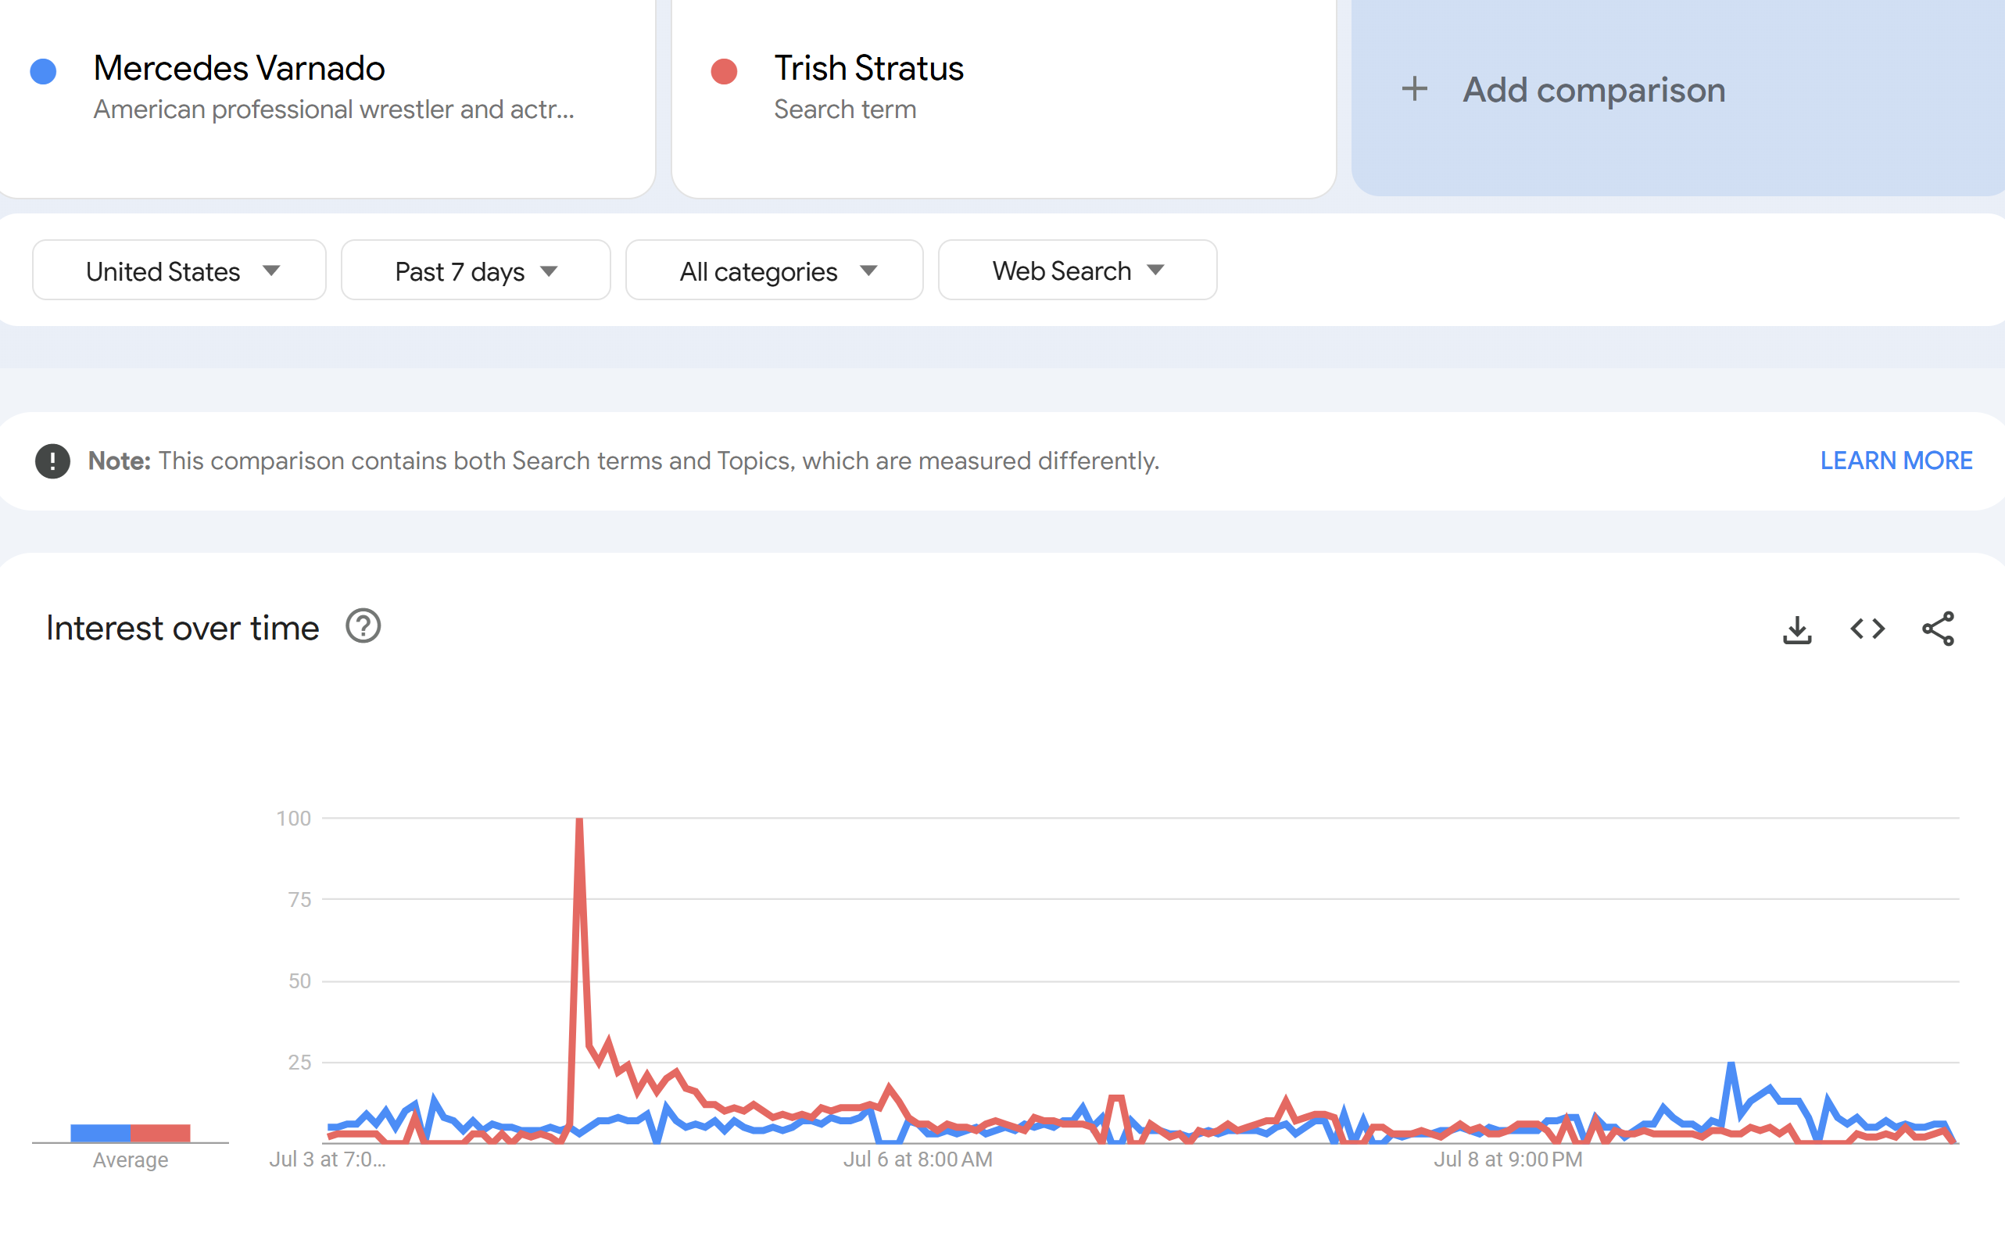Click the Add comparison button
The width and height of the screenshot is (2005, 1258).
point(1593,90)
